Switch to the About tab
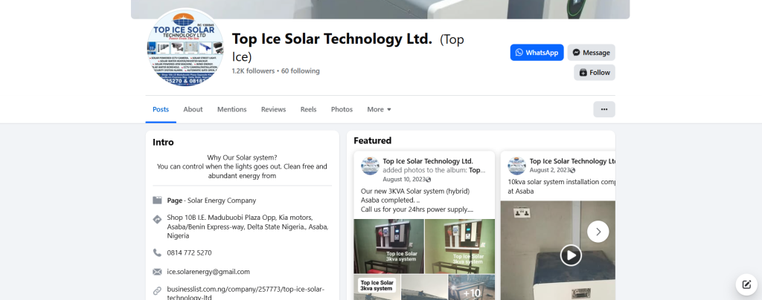 tap(193, 109)
